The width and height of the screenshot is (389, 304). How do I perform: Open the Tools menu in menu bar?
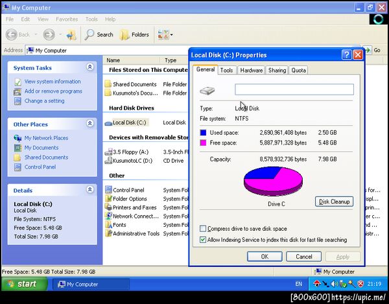tap(91, 19)
